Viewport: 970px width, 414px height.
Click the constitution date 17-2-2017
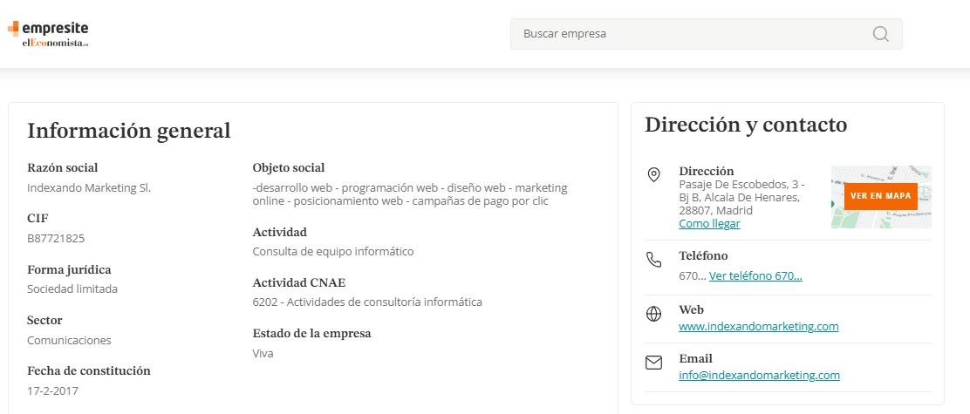pos(52,390)
